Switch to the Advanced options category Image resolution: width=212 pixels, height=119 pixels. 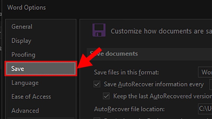pos(25,111)
